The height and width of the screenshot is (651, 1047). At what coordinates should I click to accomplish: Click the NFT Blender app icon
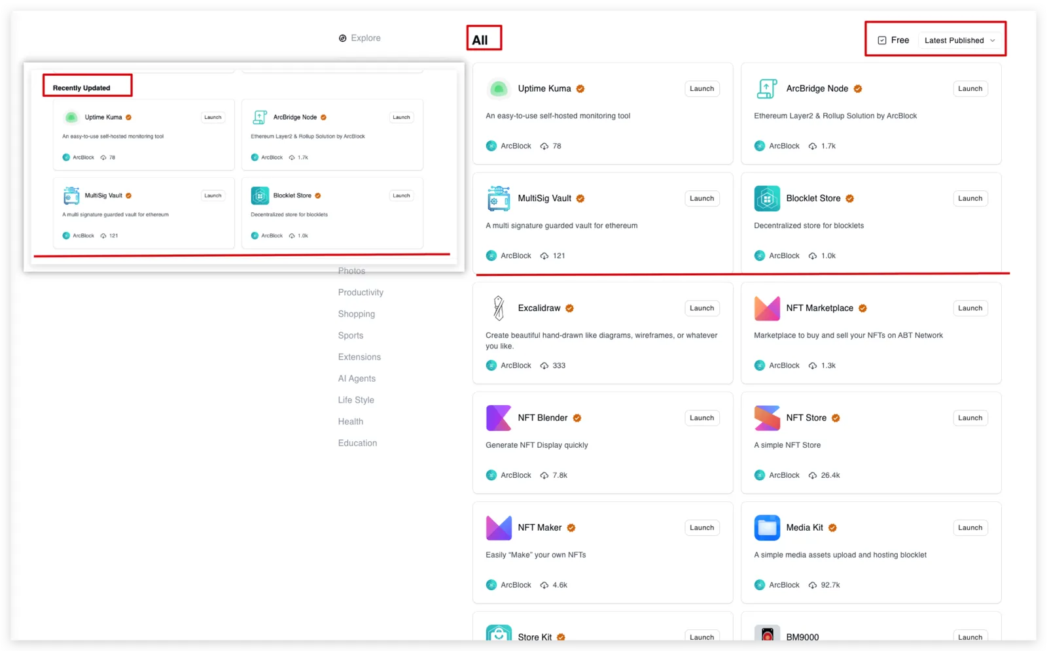point(499,418)
